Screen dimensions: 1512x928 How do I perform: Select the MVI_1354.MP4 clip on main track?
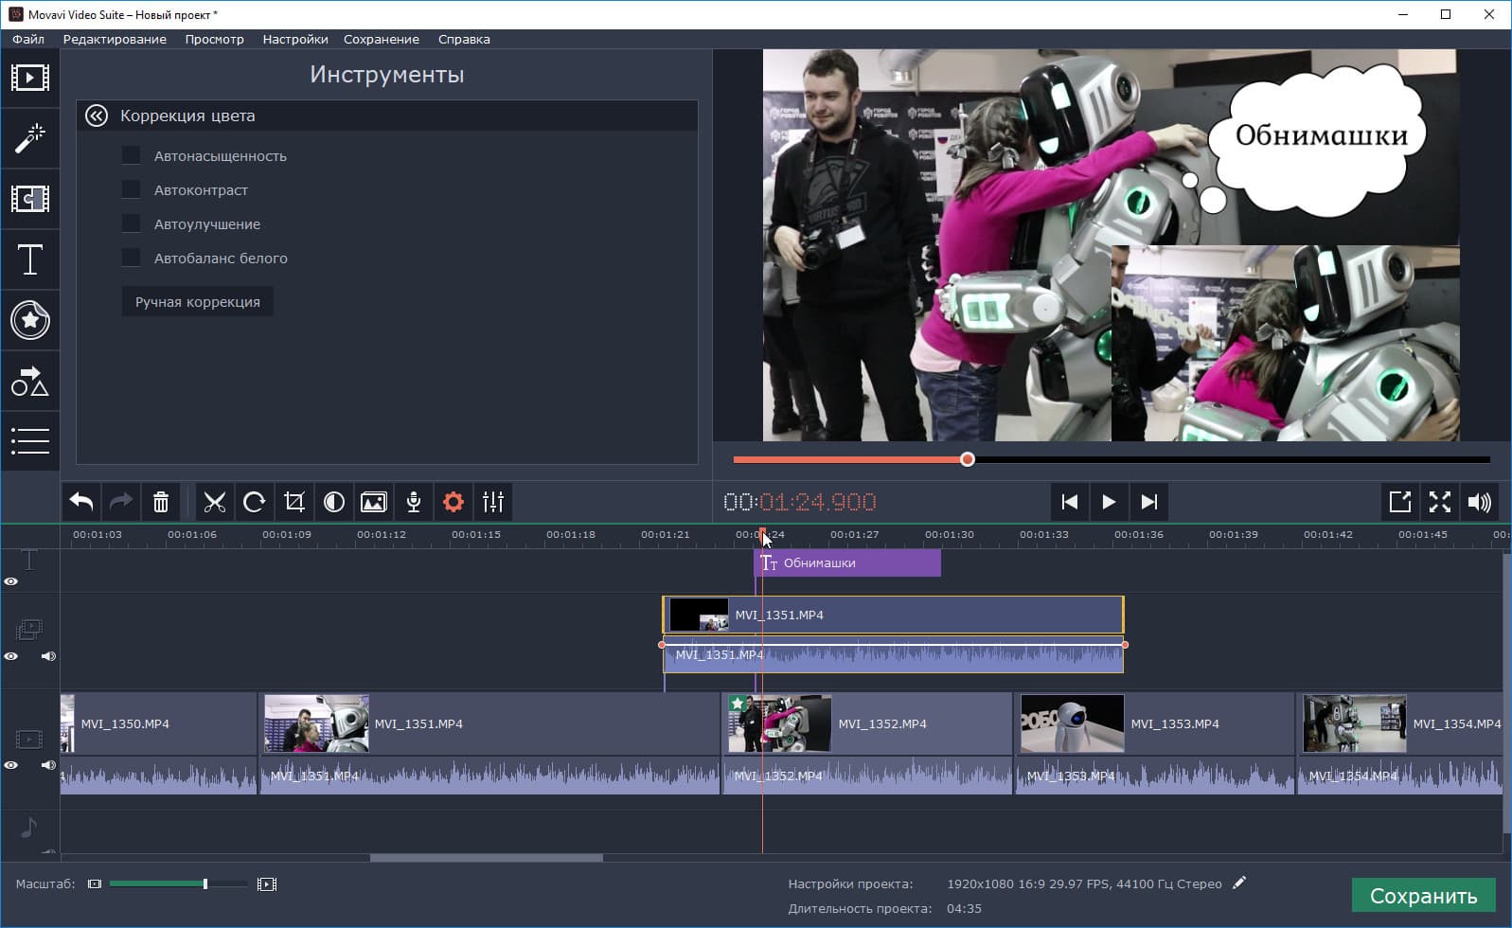coord(1400,724)
